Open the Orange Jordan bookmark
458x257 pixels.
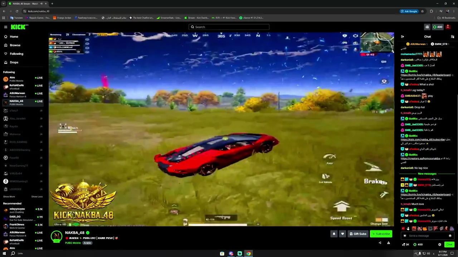tap(62, 17)
